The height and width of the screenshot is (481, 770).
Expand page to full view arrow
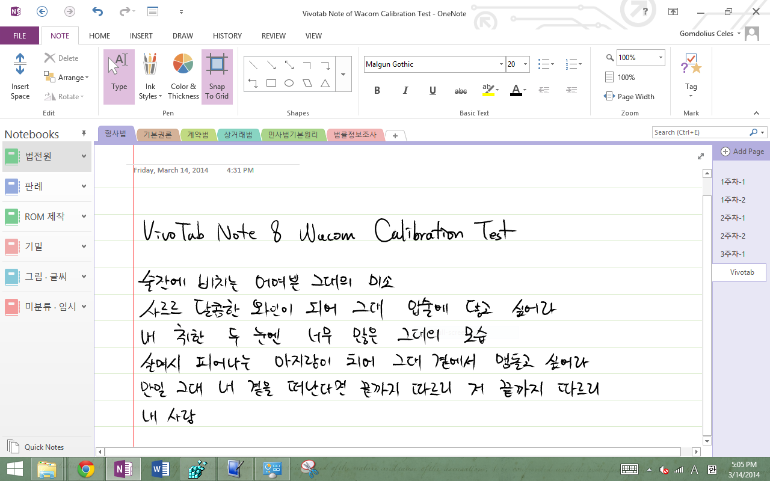tap(700, 156)
